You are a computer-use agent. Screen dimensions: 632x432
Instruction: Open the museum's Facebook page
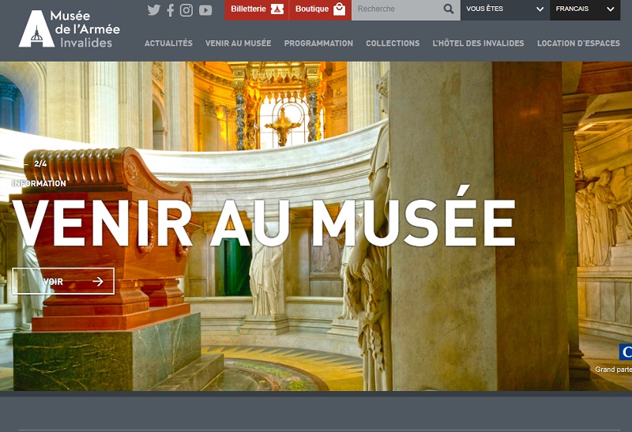tap(171, 10)
